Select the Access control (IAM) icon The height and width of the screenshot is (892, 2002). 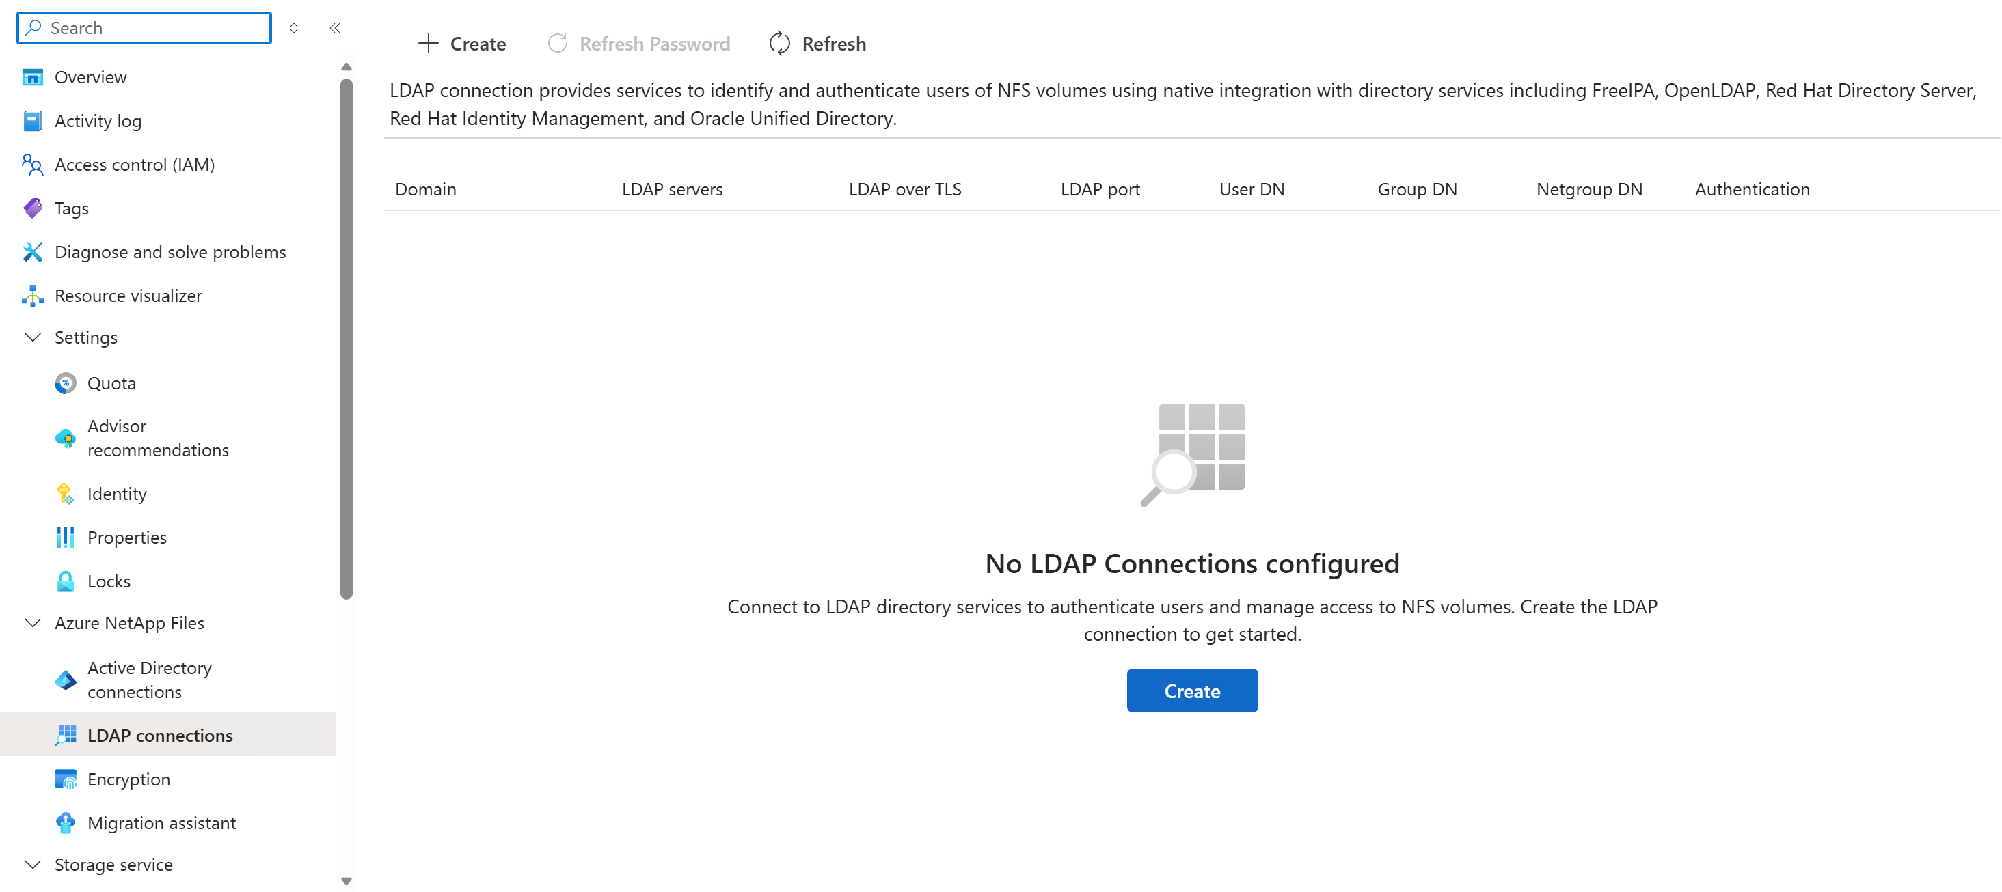coord(33,165)
